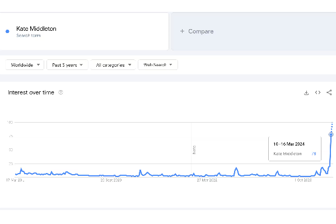Image resolution: width=336 pixels, height=224 pixels.
Task: Click the highlighted data point on the graph
Action: click(331, 134)
